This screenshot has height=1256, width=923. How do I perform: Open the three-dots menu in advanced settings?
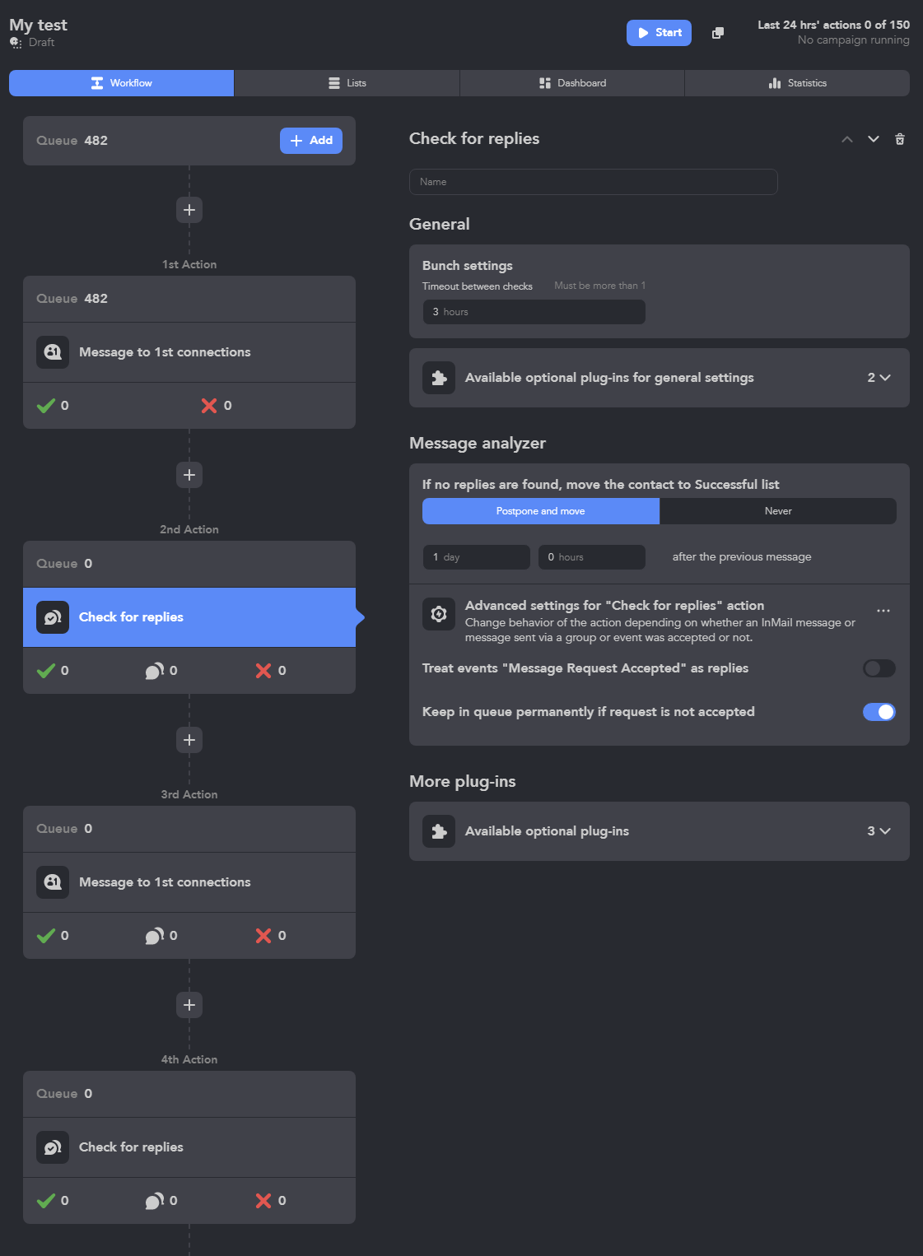[x=883, y=611]
